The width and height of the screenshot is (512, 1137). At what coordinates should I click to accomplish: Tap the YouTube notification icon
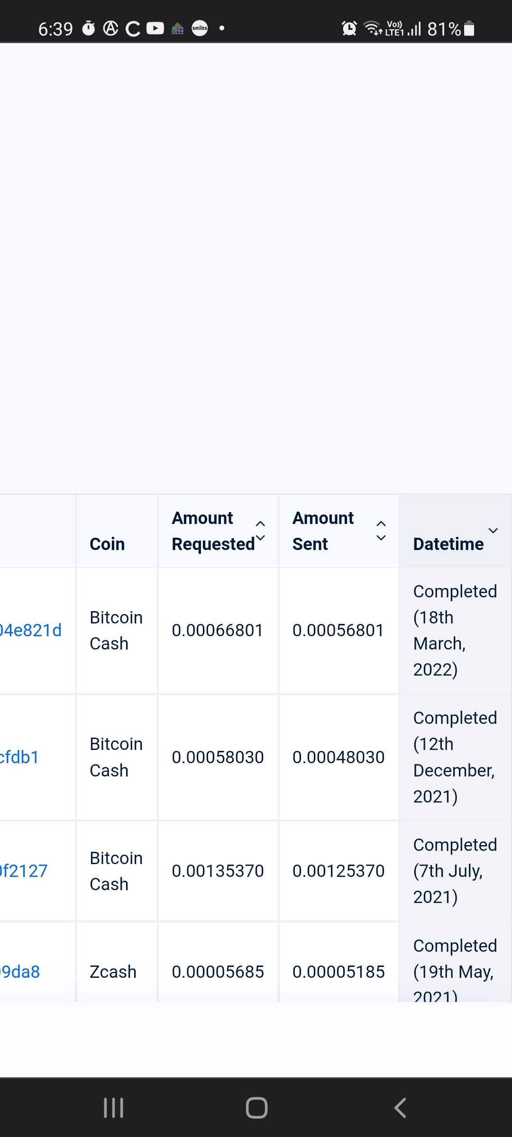click(155, 28)
